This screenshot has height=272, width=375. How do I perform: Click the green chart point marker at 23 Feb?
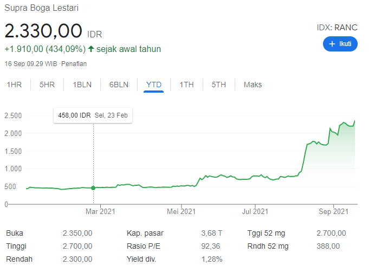coord(93,188)
